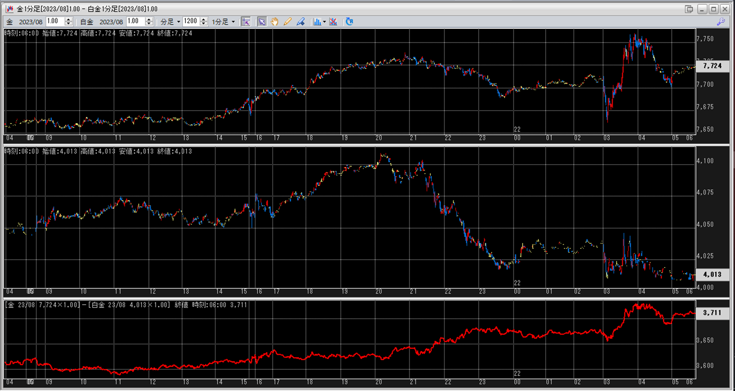Increase the 1200 bar count stepper
Image resolution: width=735 pixels, height=391 pixels.
tap(204, 19)
